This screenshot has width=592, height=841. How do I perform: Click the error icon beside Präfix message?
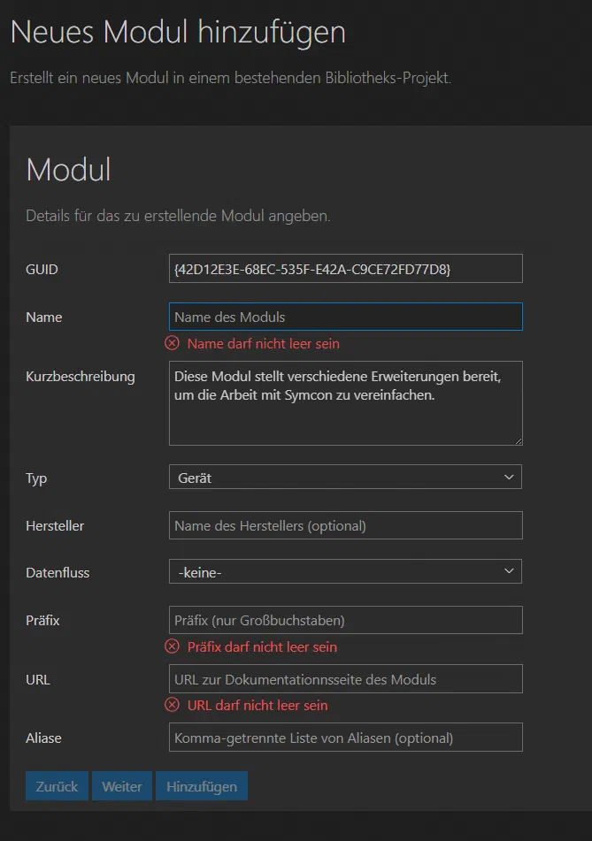pos(172,646)
